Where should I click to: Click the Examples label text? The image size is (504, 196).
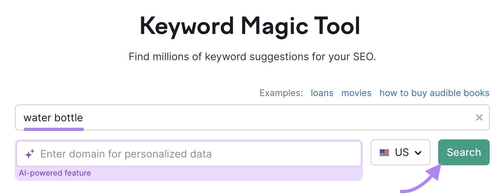(x=281, y=93)
